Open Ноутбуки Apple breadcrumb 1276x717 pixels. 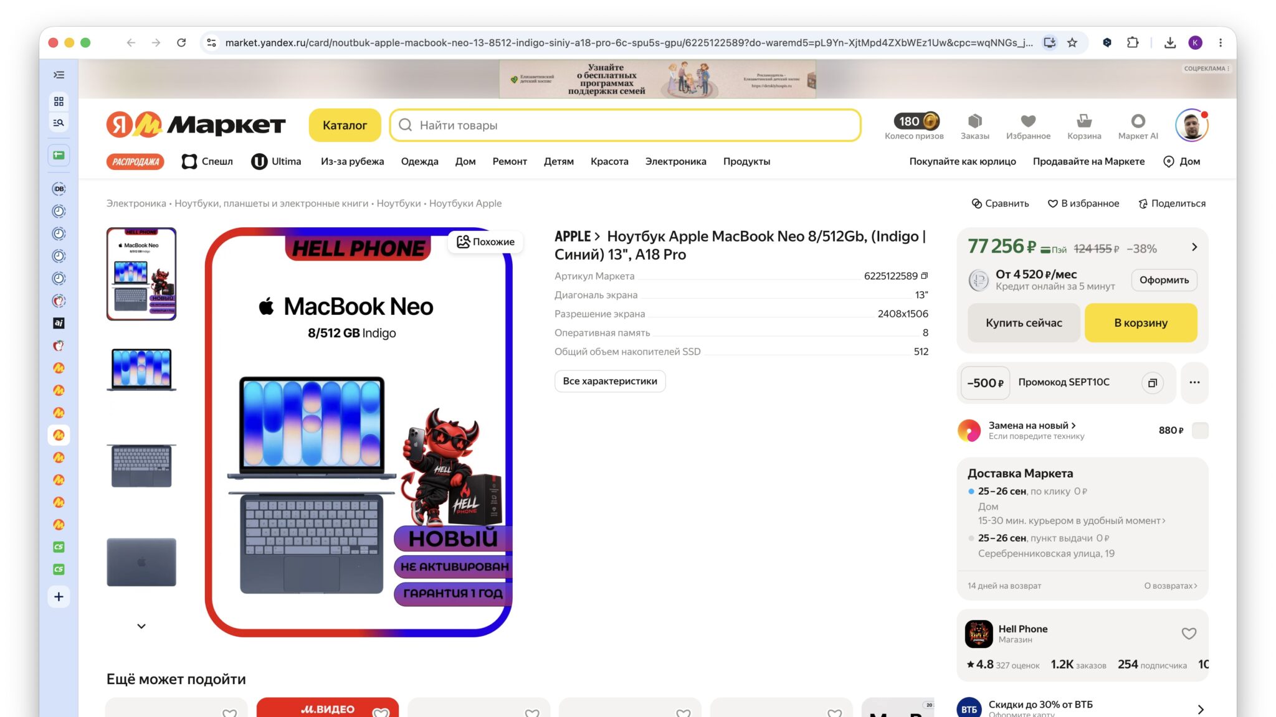(x=465, y=204)
